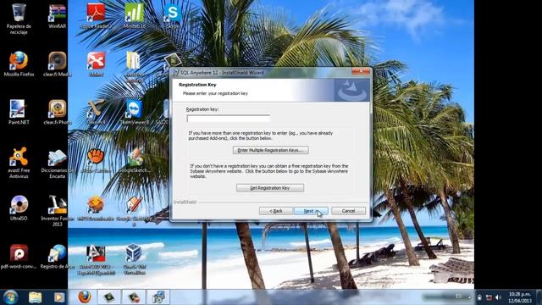Select the red XMind desktop icon

(96, 64)
